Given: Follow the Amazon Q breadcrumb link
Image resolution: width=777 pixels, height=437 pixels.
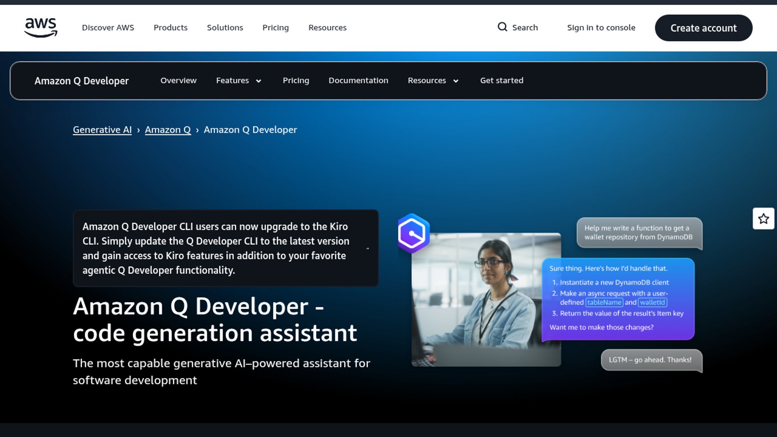Looking at the screenshot, I should [x=168, y=130].
